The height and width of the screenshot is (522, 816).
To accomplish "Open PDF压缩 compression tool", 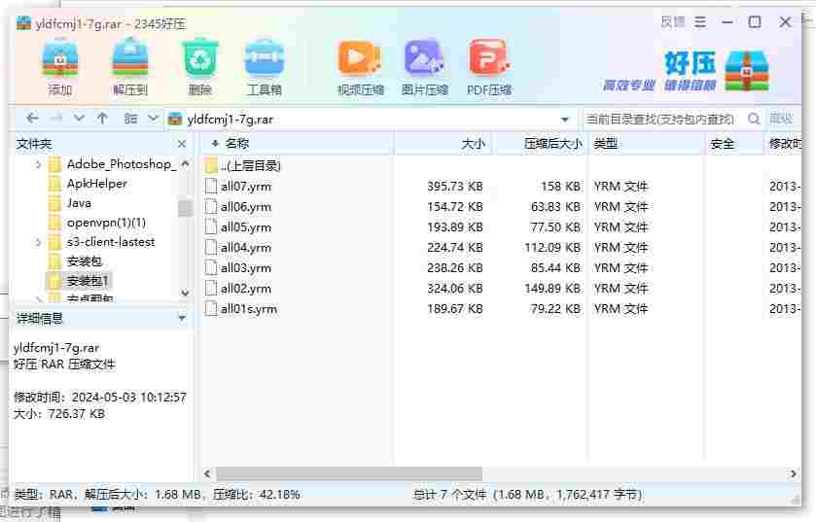I will pos(488,68).
